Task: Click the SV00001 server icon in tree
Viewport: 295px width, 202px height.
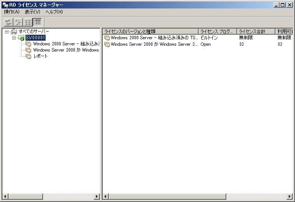Action: click(21, 38)
